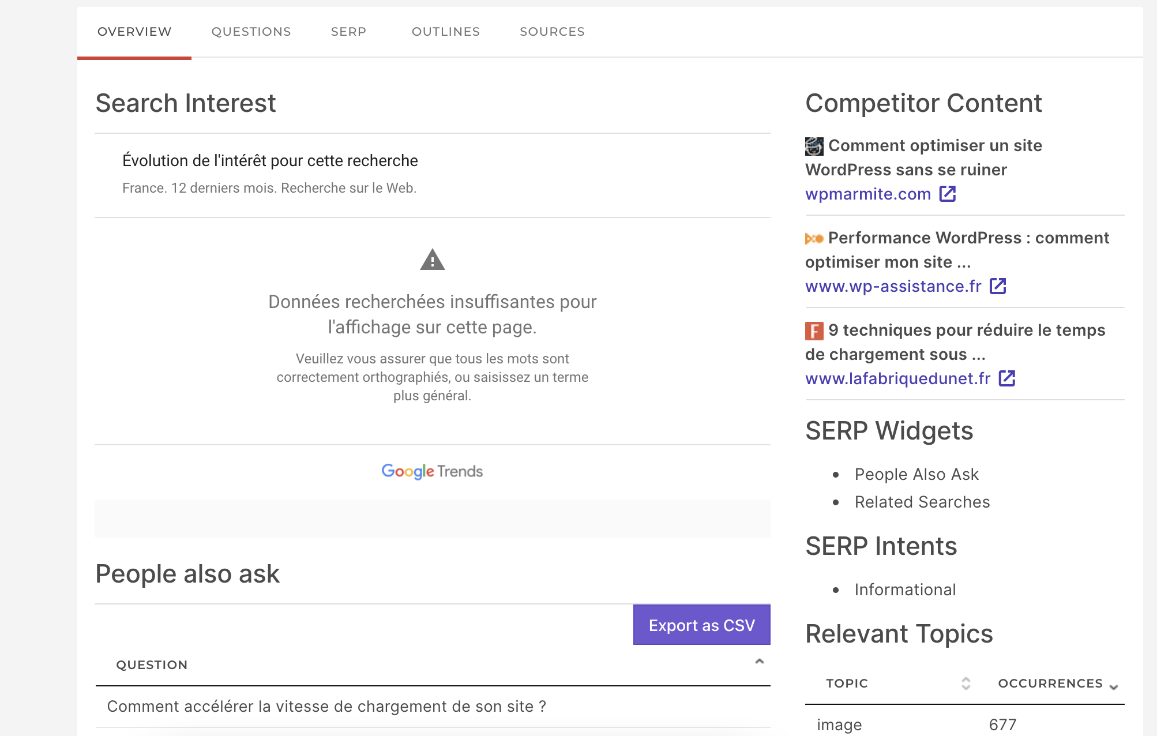Switch to the Questions tab
1157x736 pixels.
tap(251, 32)
